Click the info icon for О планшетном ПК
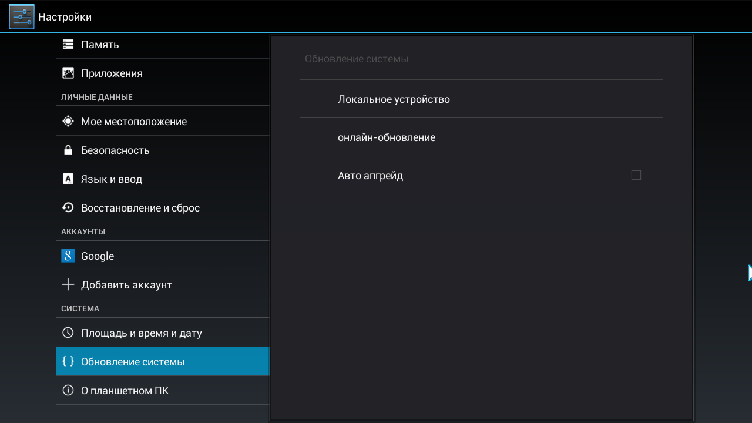Screen dimensions: 752x423 click(x=68, y=391)
